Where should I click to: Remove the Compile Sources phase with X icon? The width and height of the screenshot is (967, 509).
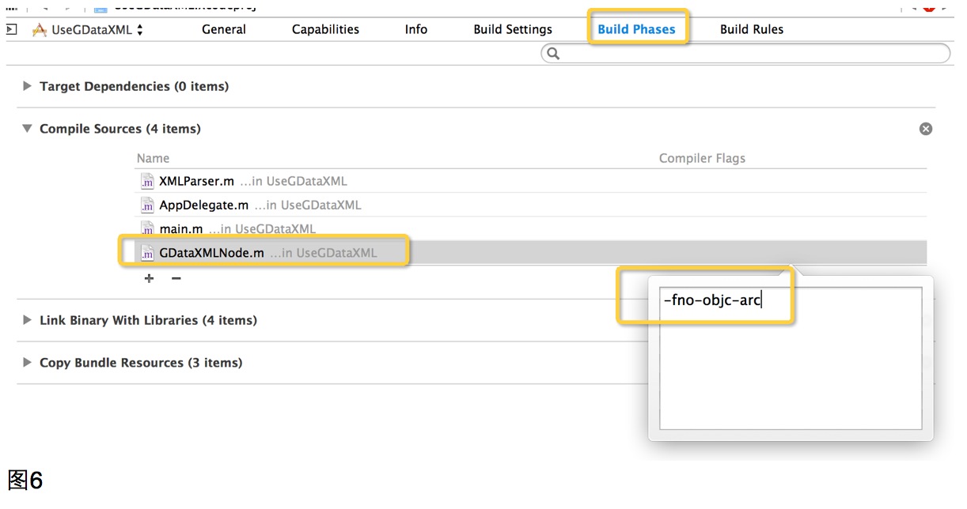coord(926,129)
